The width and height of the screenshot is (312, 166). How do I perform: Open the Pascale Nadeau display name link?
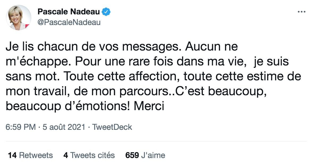[x=69, y=12]
